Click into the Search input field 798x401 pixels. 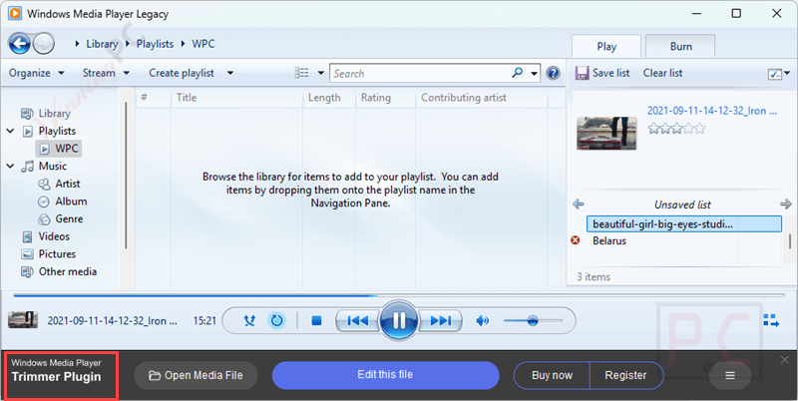click(x=420, y=73)
